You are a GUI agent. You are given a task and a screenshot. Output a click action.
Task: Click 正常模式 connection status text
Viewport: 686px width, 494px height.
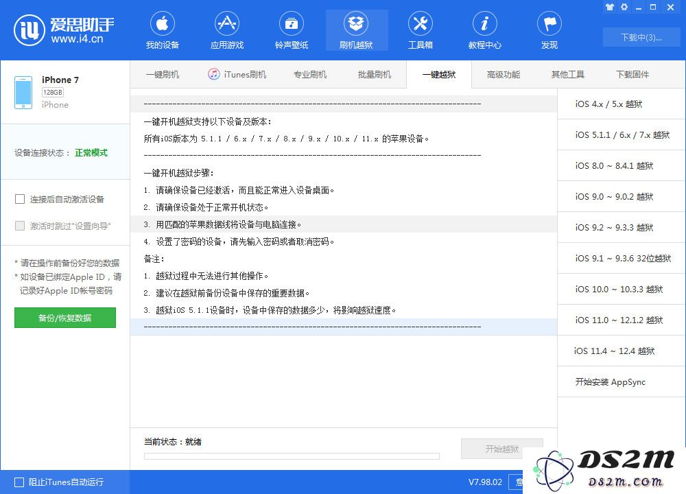click(91, 153)
